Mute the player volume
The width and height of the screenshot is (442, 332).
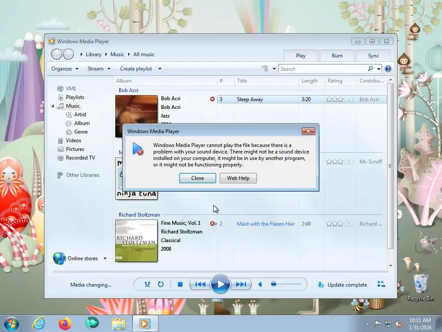[260, 284]
